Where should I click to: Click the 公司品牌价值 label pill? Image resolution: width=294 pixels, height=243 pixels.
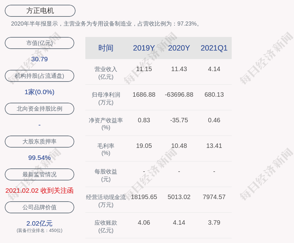(40, 207)
